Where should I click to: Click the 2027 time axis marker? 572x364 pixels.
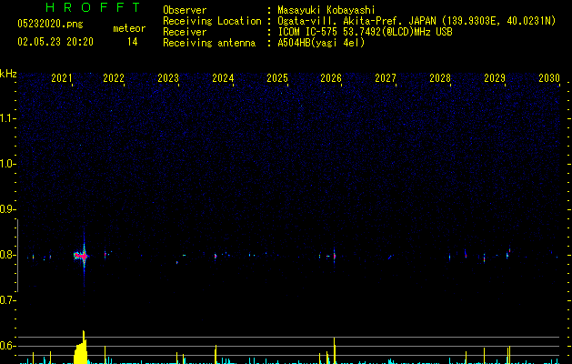386,78
